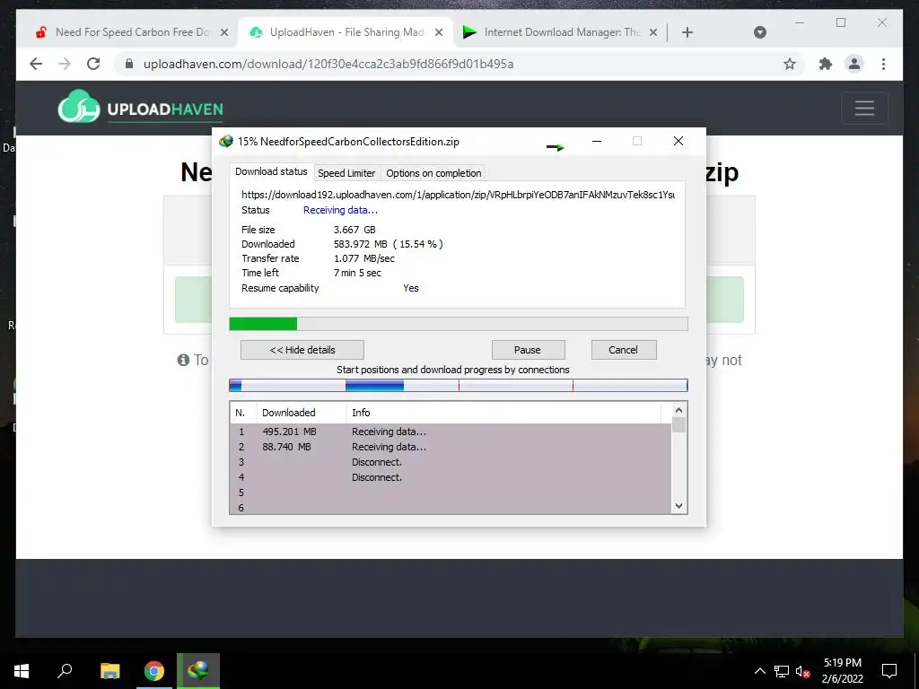This screenshot has width=919, height=689.
Task: Cancel the download
Action: click(623, 350)
